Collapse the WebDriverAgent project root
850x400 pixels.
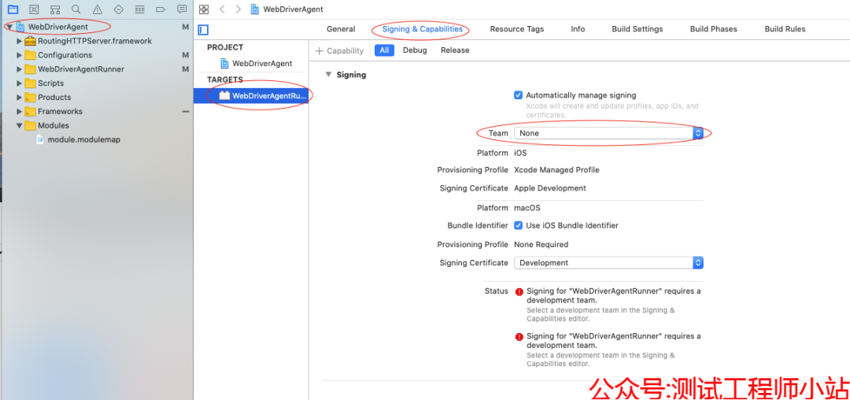coord(9,27)
